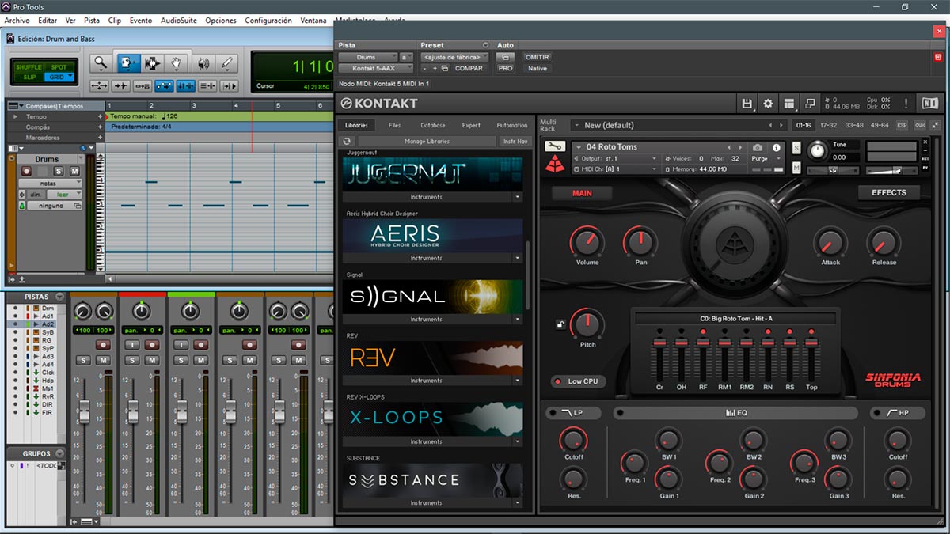Click the camera snapshot icon on Roto Toms
The width and height of the screenshot is (950, 534).
pos(758,147)
